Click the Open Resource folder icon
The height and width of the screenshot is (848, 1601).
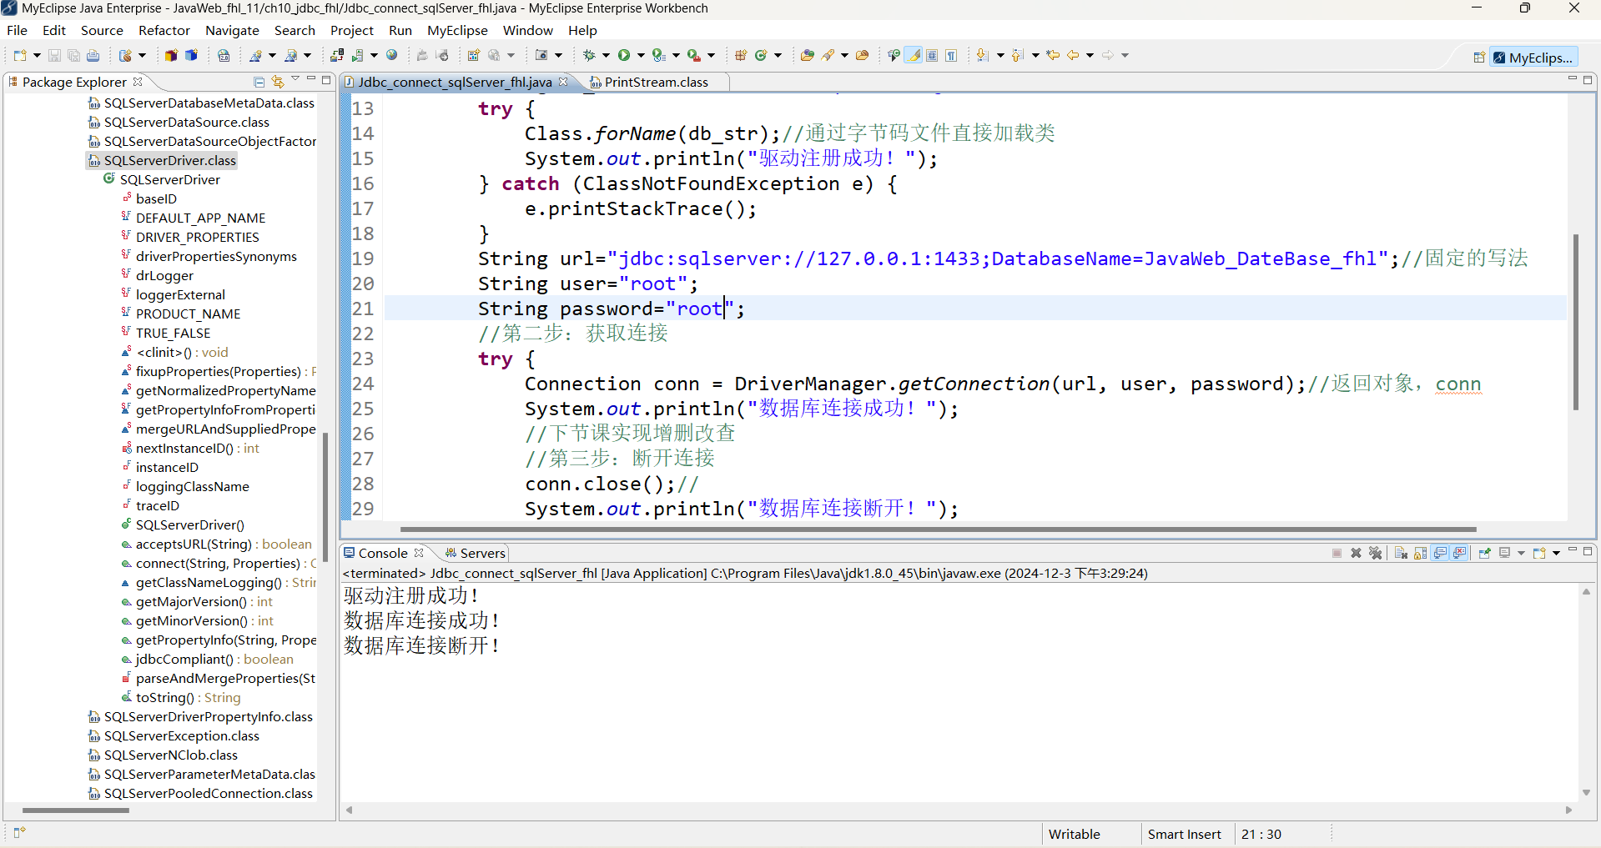coord(862,55)
